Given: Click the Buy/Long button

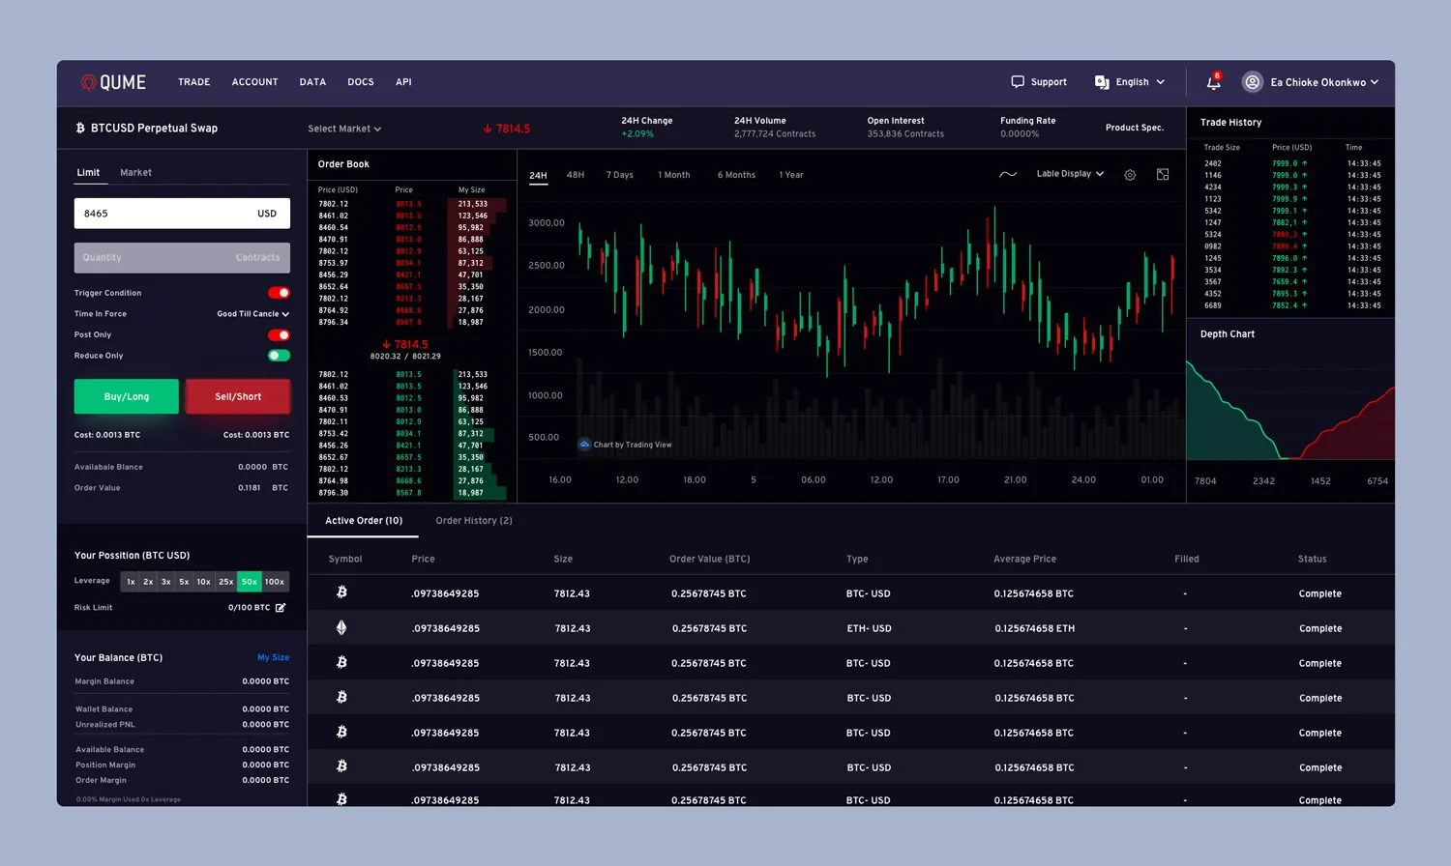Looking at the screenshot, I should pyautogui.click(x=127, y=396).
